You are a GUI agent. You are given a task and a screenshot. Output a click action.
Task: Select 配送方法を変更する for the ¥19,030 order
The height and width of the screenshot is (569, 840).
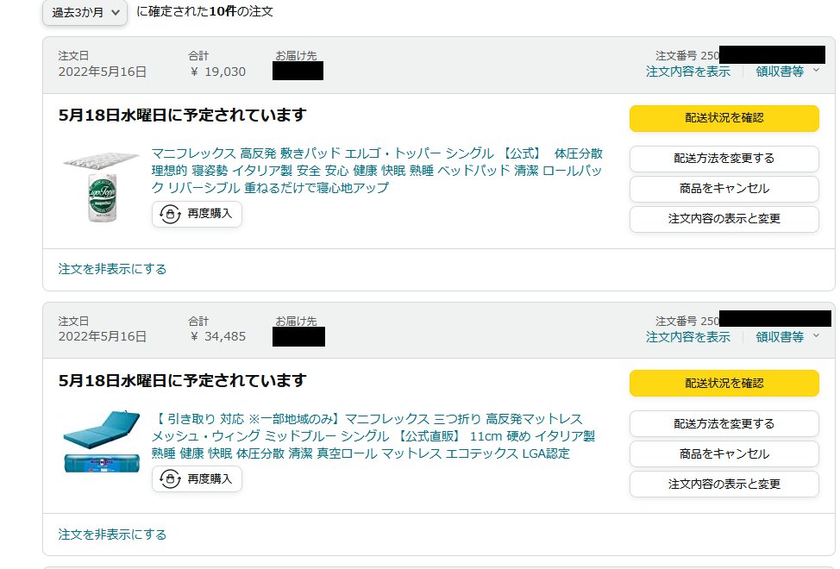[x=724, y=159]
